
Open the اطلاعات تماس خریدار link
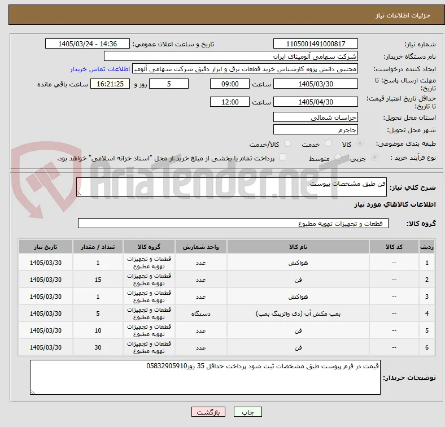[100, 69]
